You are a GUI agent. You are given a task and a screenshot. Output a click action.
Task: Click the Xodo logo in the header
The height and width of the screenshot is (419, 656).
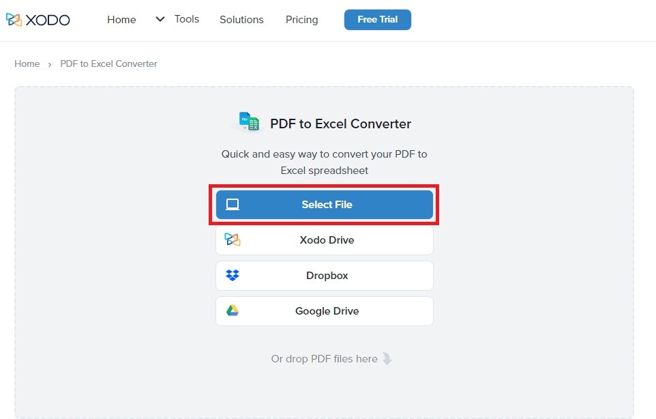point(38,20)
